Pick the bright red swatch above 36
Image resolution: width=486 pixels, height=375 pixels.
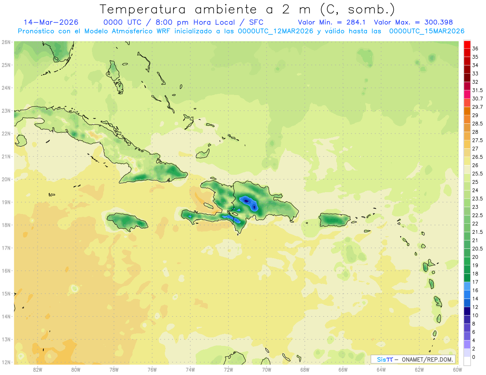pos(467,44)
